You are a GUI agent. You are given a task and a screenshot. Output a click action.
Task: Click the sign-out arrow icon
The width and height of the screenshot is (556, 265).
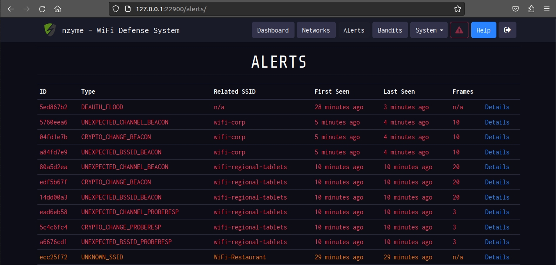tap(507, 30)
